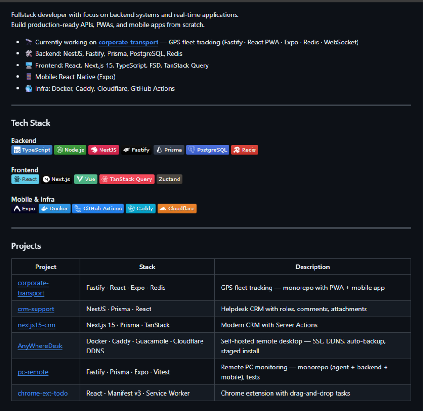Viewport: 423px width, 411px height.
Task: Click the Expo badge
Action: [24, 209]
